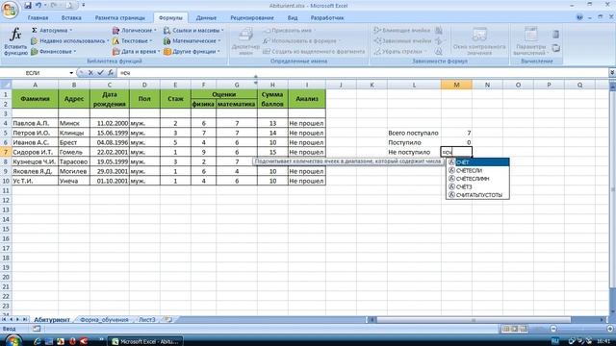Click Окно контрольного значения button
This screenshot has width=616, height=346.
pos(479,41)
